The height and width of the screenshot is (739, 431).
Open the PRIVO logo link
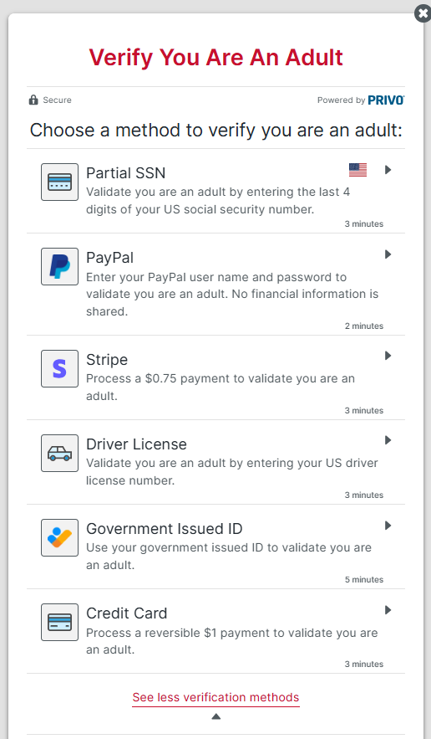pos(386,100)
